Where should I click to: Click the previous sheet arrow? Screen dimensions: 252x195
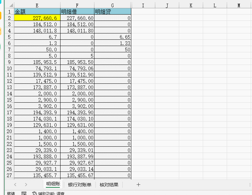tap(15, 185)
